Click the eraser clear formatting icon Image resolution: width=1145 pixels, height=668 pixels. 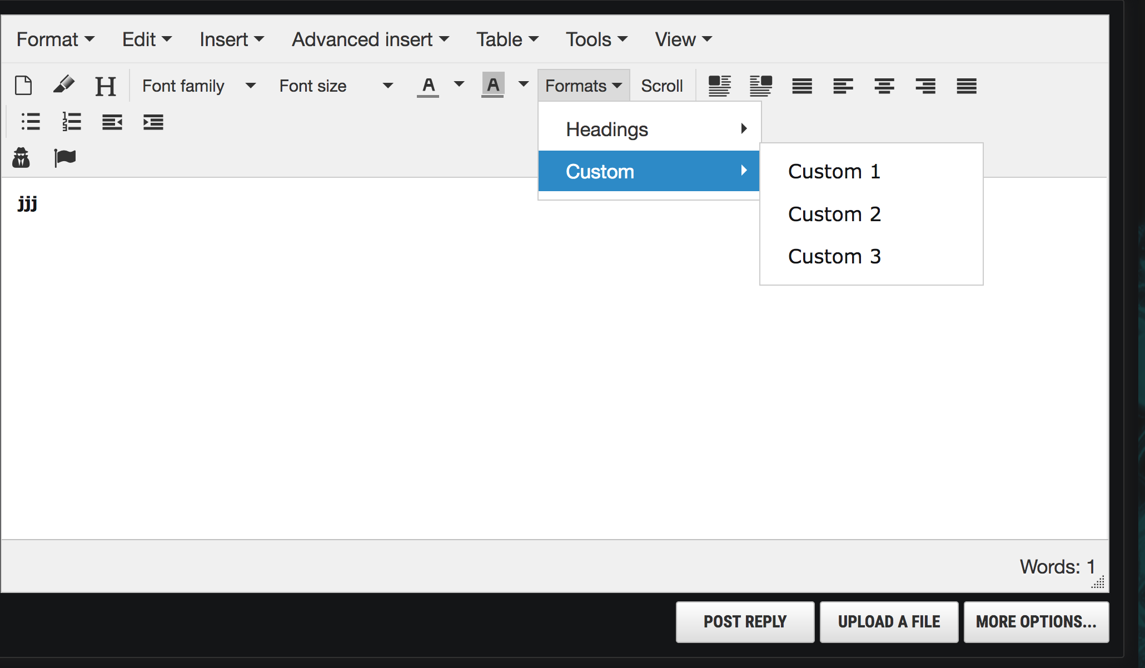click(64, 85)
